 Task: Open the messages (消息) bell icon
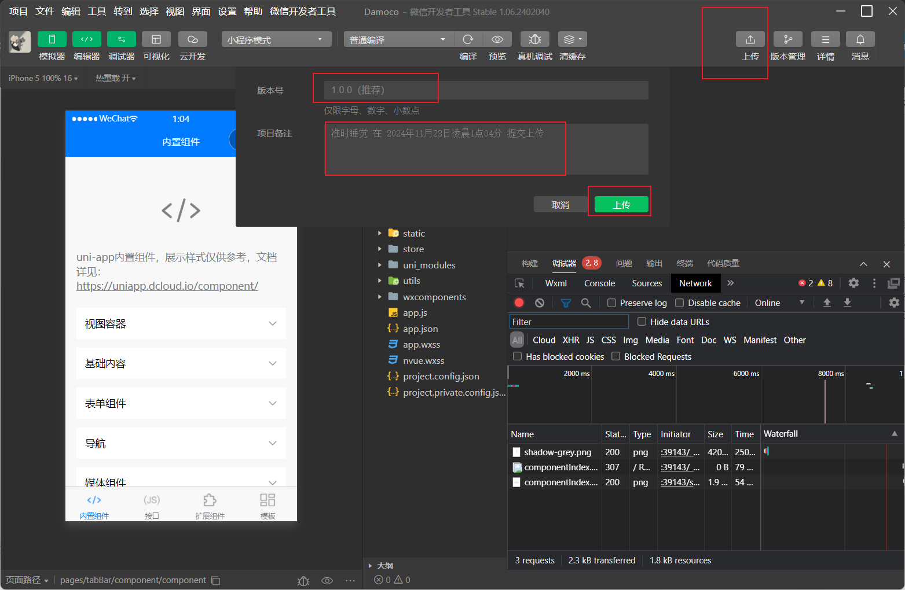pyautogui.click(x=860, y=39)
